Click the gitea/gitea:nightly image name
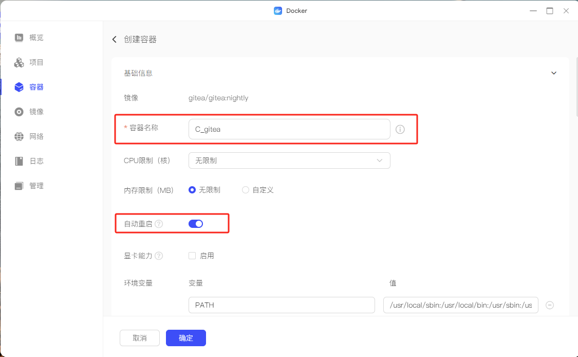This screenshot has height=357, width=578. (x=218, y=98)
